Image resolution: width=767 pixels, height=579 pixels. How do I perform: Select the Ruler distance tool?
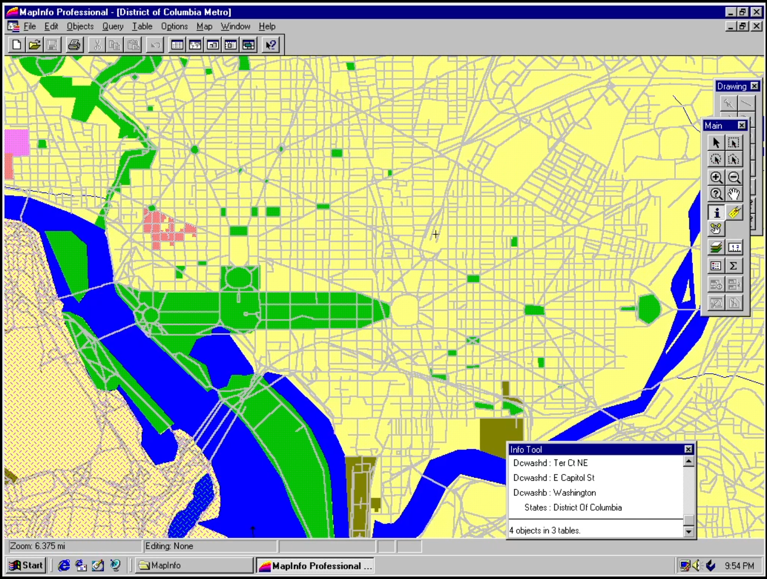tap(734, 247)
